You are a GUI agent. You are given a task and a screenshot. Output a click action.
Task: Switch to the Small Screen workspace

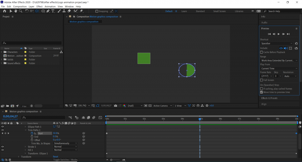pyautogui.click(x=219, y=11)
